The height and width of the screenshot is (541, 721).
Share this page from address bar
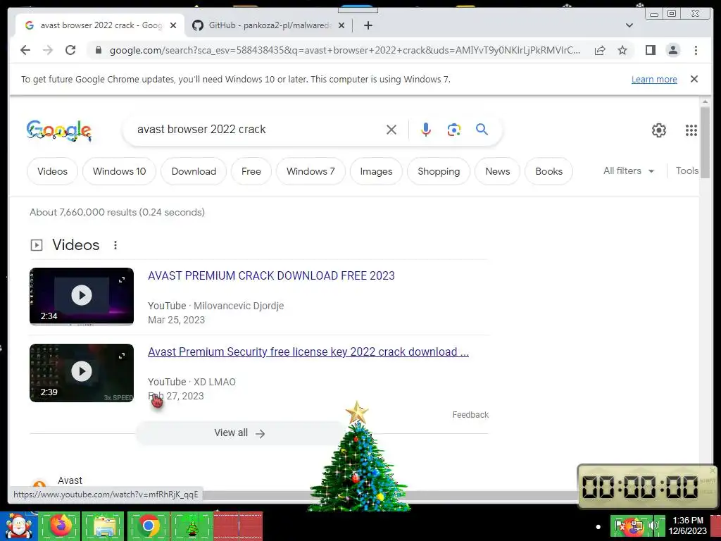600,50
